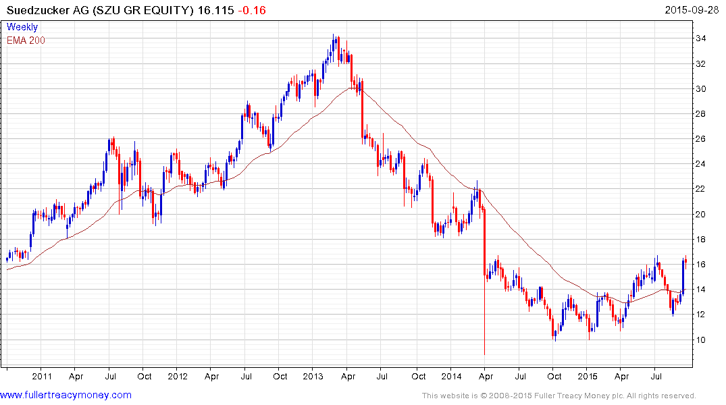Click the '2012' year label on time axis

coord(178,376)
